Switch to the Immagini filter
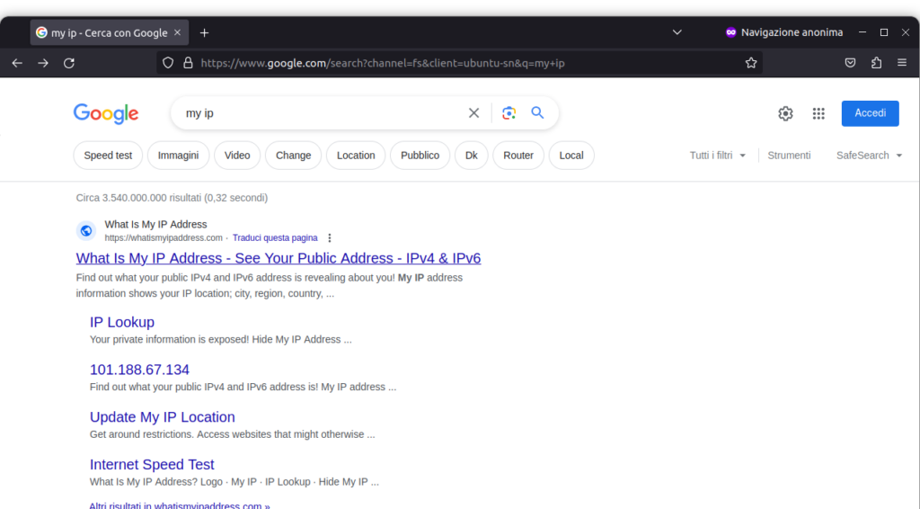 tap(179, 156)
